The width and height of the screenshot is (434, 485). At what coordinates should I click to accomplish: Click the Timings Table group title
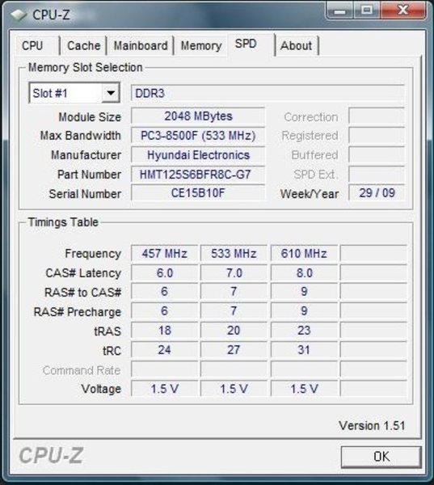[x=63, y=222]
